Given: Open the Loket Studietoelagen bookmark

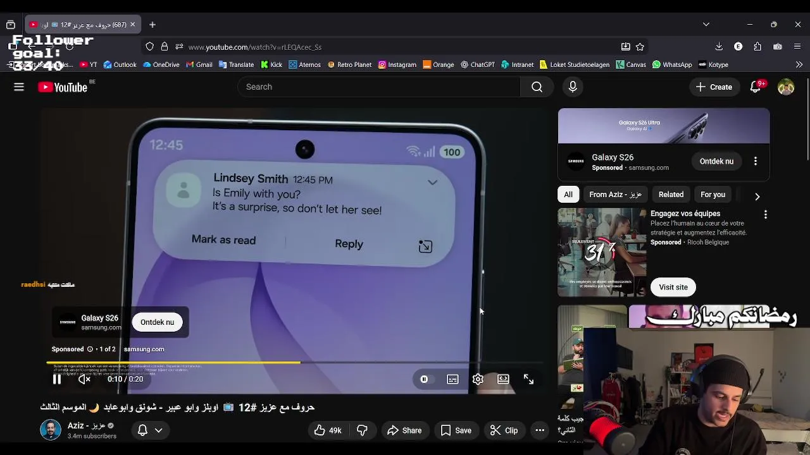Looking at the screenshot, I should pyautogui.click(x=574, y=64).
